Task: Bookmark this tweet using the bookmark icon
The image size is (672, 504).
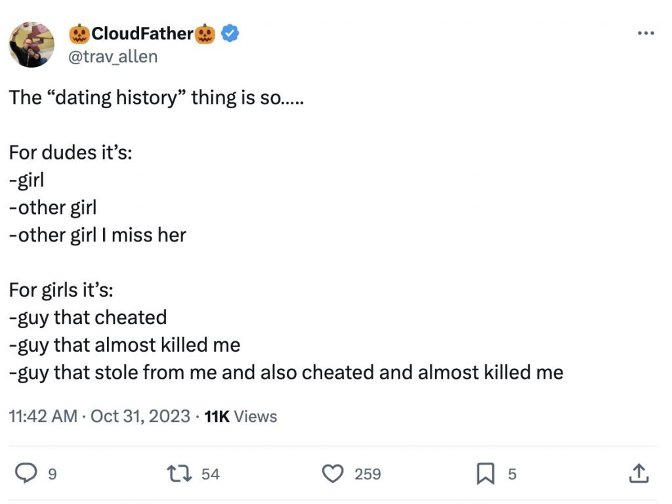Action: (x=485, y=473)
